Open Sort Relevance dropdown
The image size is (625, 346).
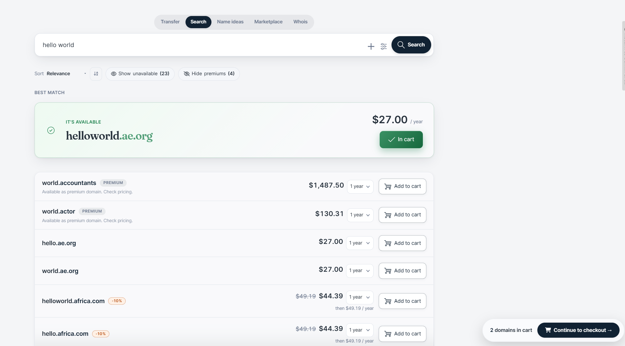point(61,74)
